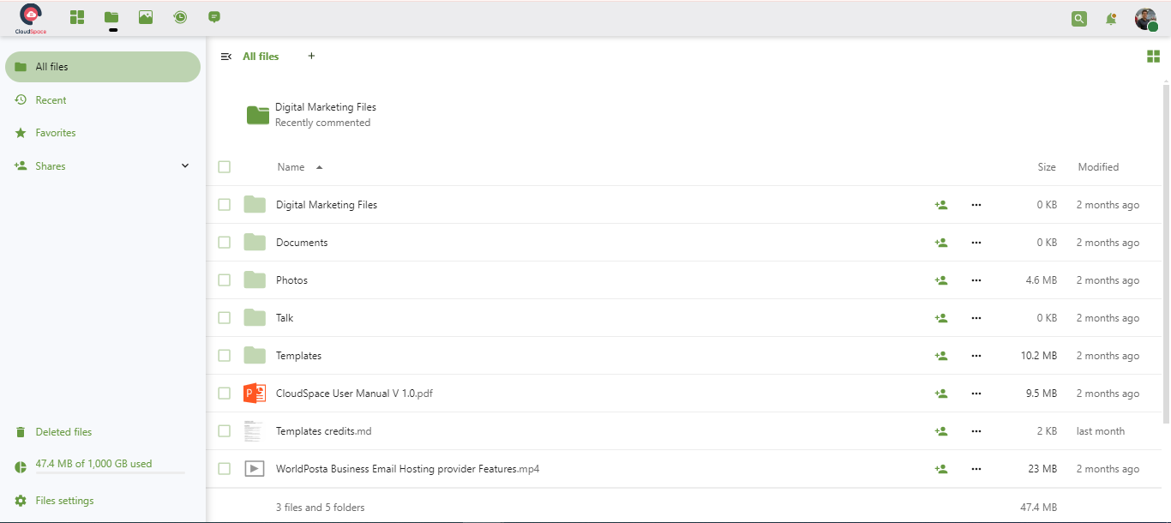Image resolution: width=1171 pixels, height=523 pixels.
Task: Switch to grid view
Action: 1153,57
